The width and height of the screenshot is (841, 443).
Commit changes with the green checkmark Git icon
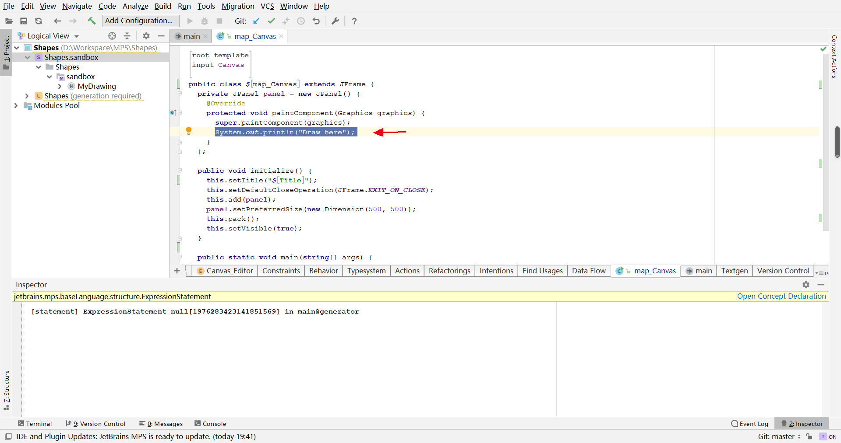point(272,21)
